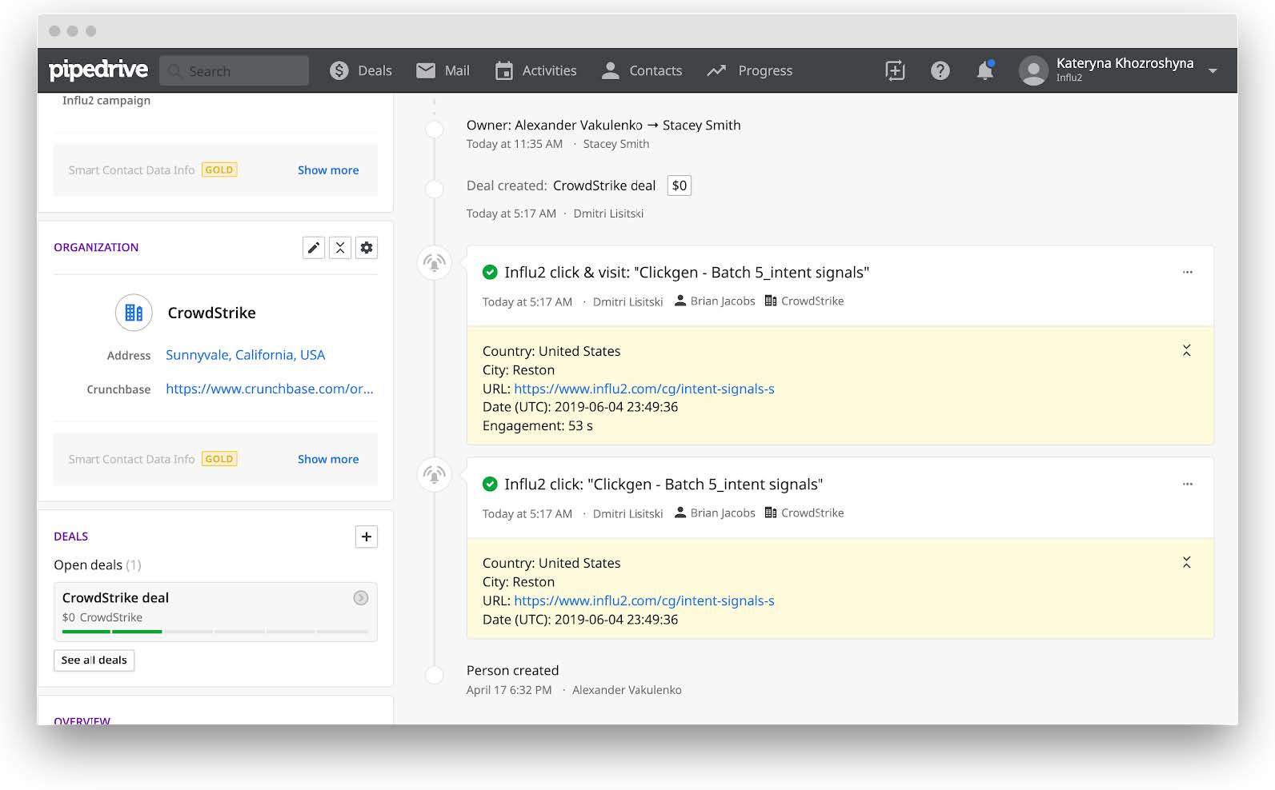Edit organization with the pencil icon
This screenshot has height=790, width=1275.
pyautogui.click(x=314, y=248)
